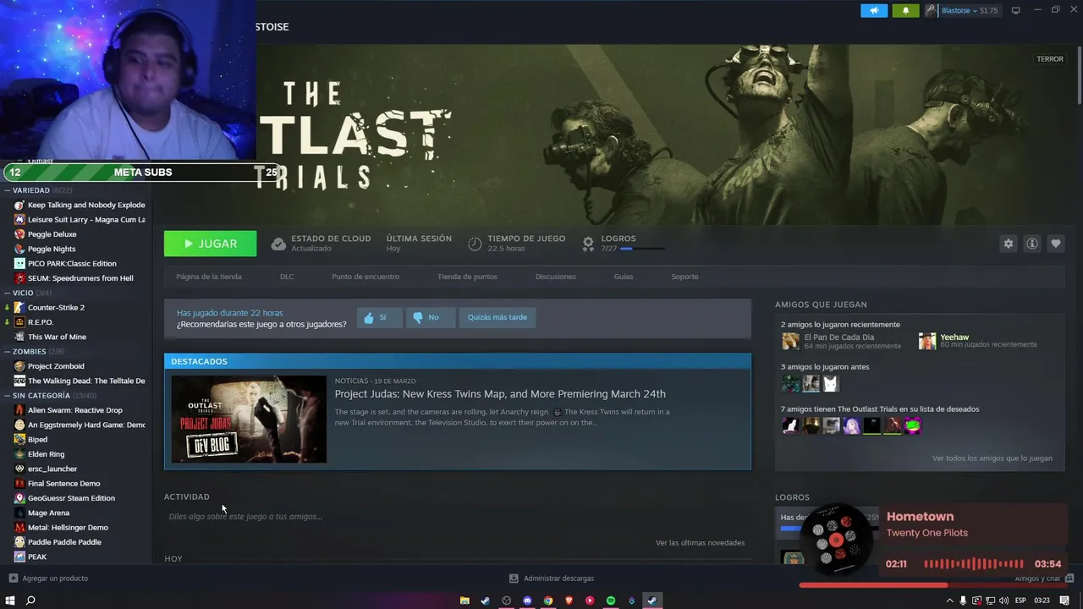The image size is (1083, 609).
Task: Show game info via the circled i icon
Action: [1031, 244]
